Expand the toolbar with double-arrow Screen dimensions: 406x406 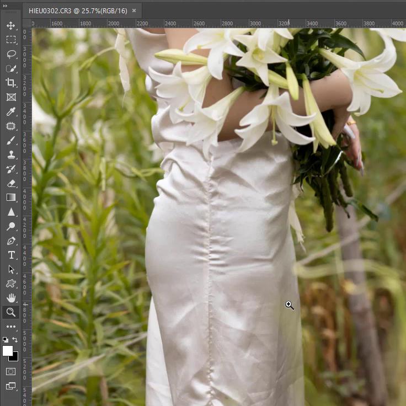(x=5, y=6)
